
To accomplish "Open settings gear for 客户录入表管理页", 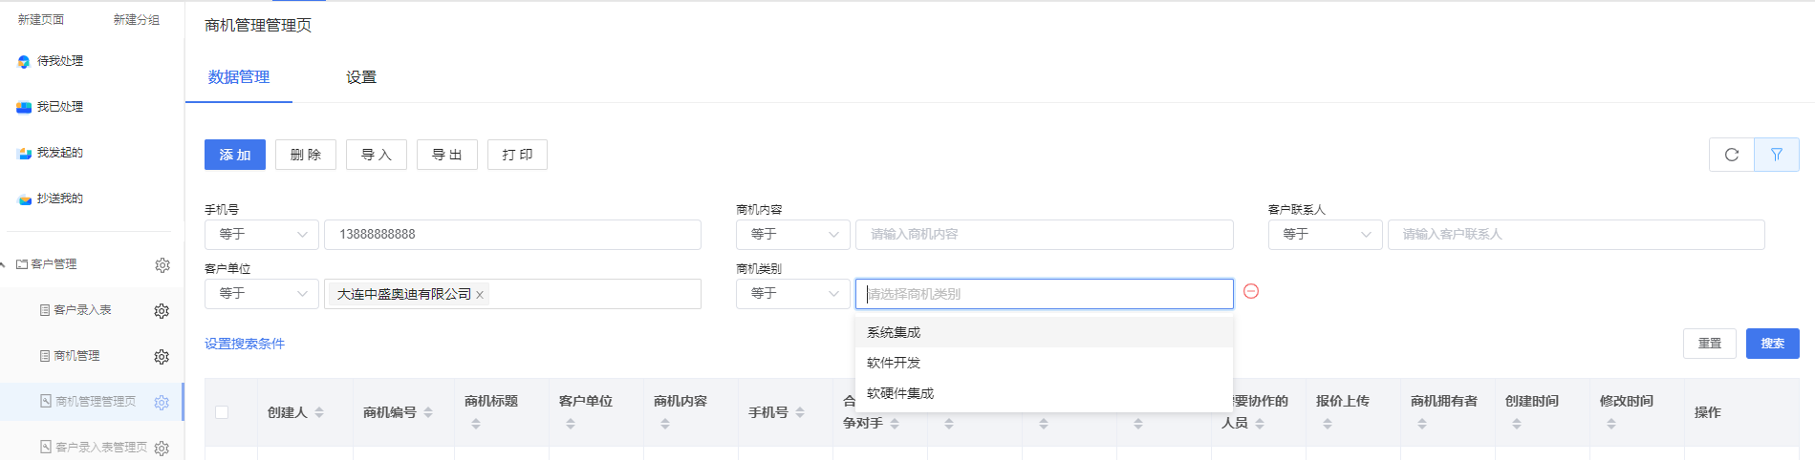I will (162, 448).
